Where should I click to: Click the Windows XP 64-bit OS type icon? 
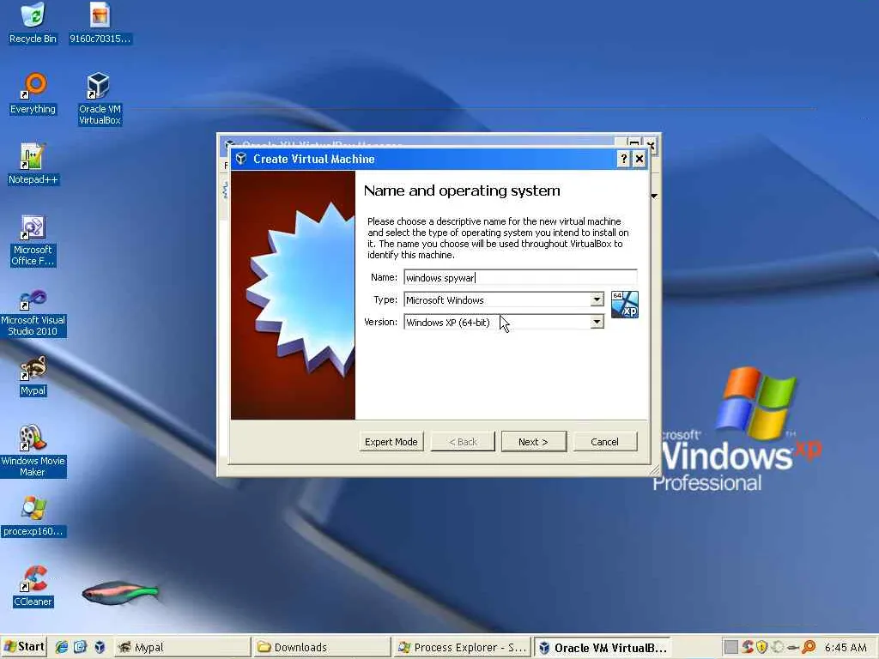625,305
